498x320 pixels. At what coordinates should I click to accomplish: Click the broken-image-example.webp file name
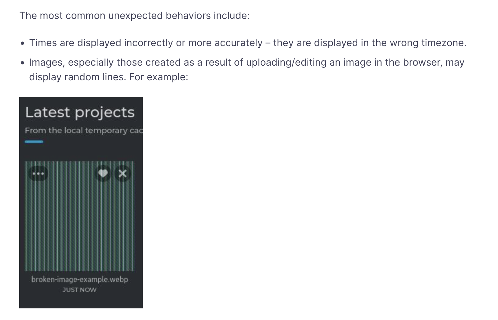click(x=80, y=279)
